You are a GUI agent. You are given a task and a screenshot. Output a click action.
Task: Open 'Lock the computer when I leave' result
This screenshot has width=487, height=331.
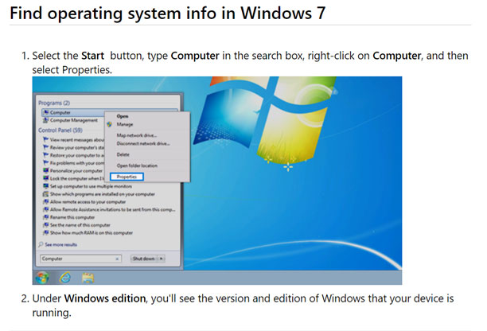click(x=74, y=178)
